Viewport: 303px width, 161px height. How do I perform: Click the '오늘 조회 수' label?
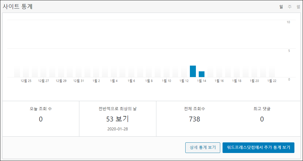pyautogui.click(x=41, y=109)
